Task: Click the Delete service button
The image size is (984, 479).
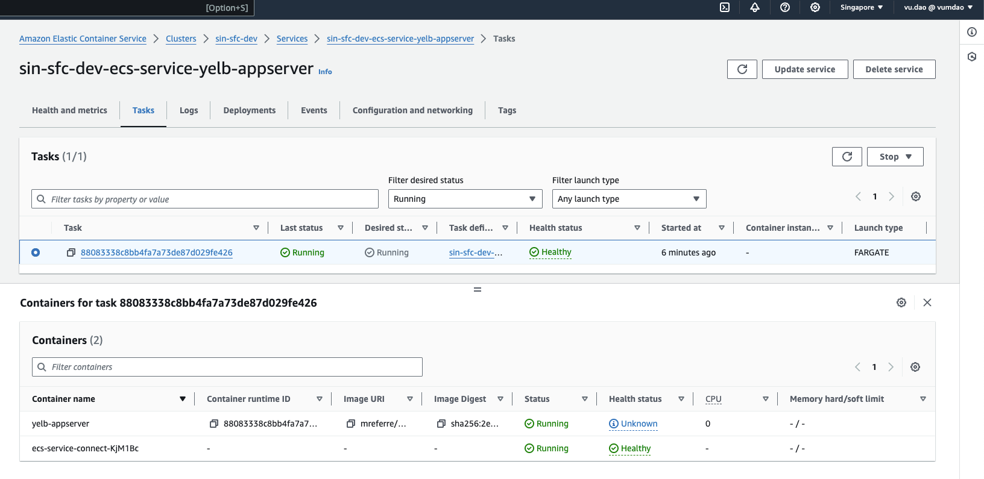Action: [x=894, y=69]
